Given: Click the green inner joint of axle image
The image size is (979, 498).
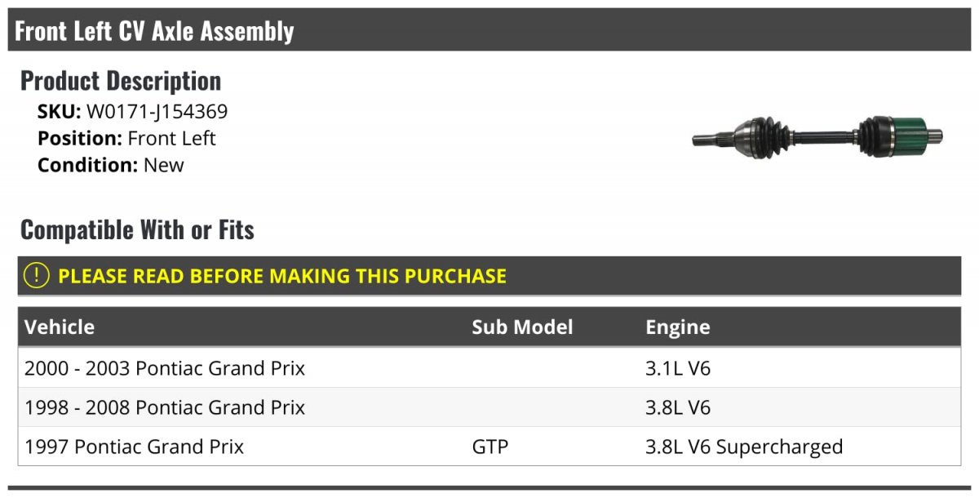Looking at the screenshot, I should (x=912, y=136).
